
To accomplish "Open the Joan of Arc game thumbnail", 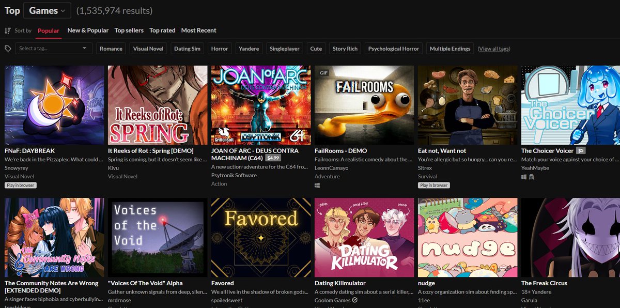I will (261, 105).
